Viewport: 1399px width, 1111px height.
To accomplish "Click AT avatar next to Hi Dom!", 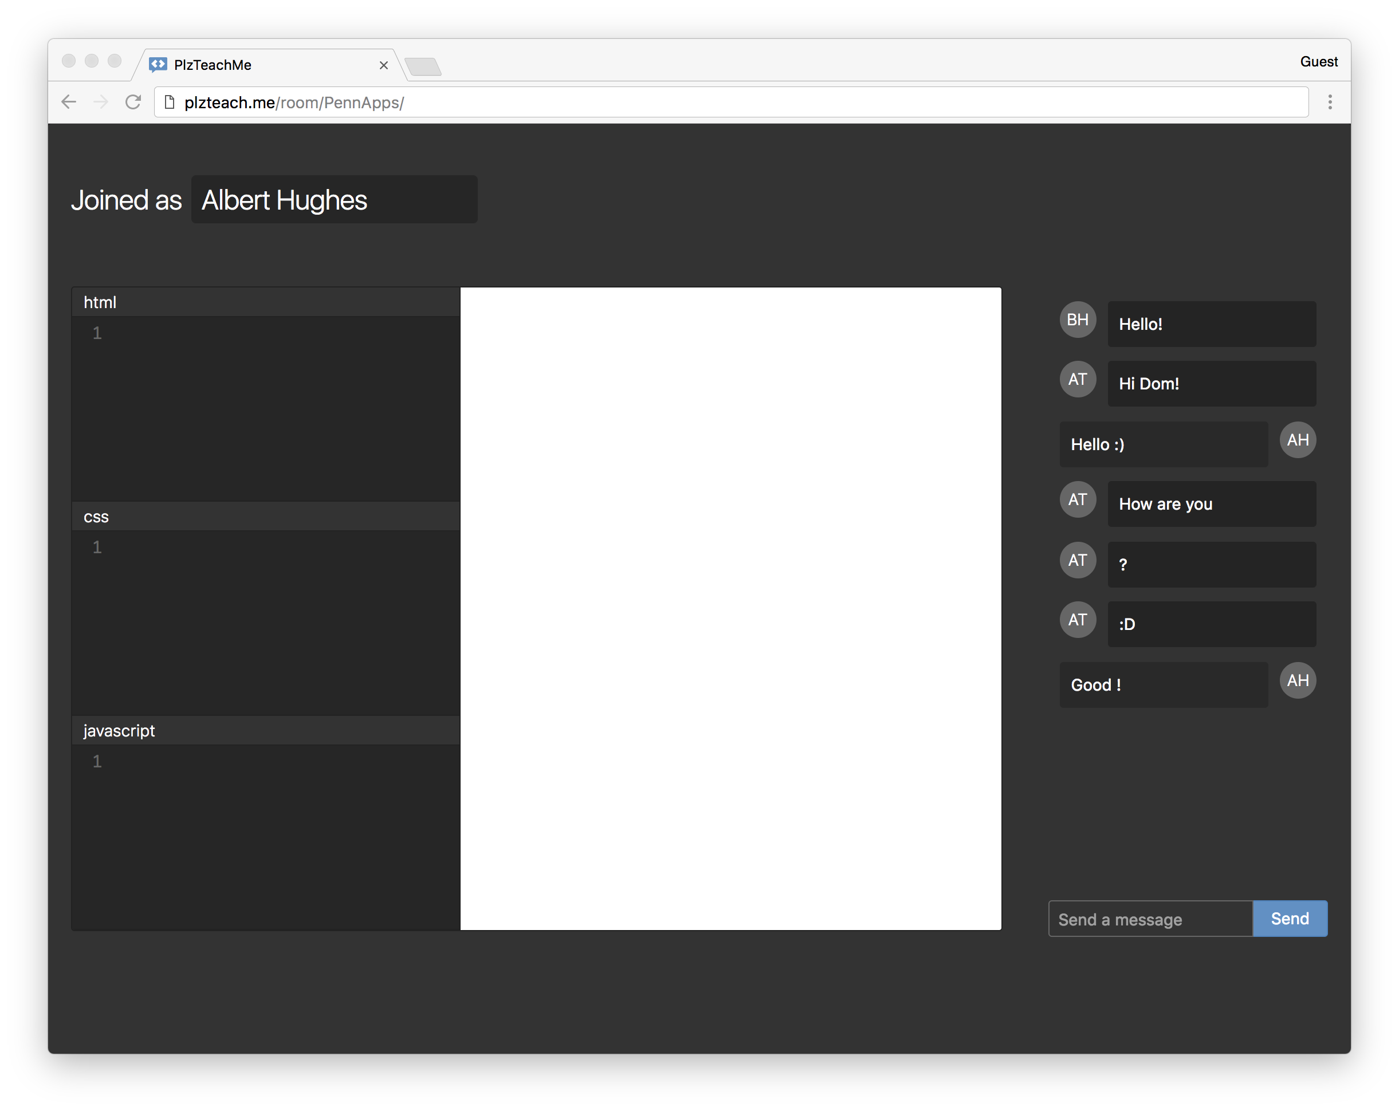I will point(1077,380).
